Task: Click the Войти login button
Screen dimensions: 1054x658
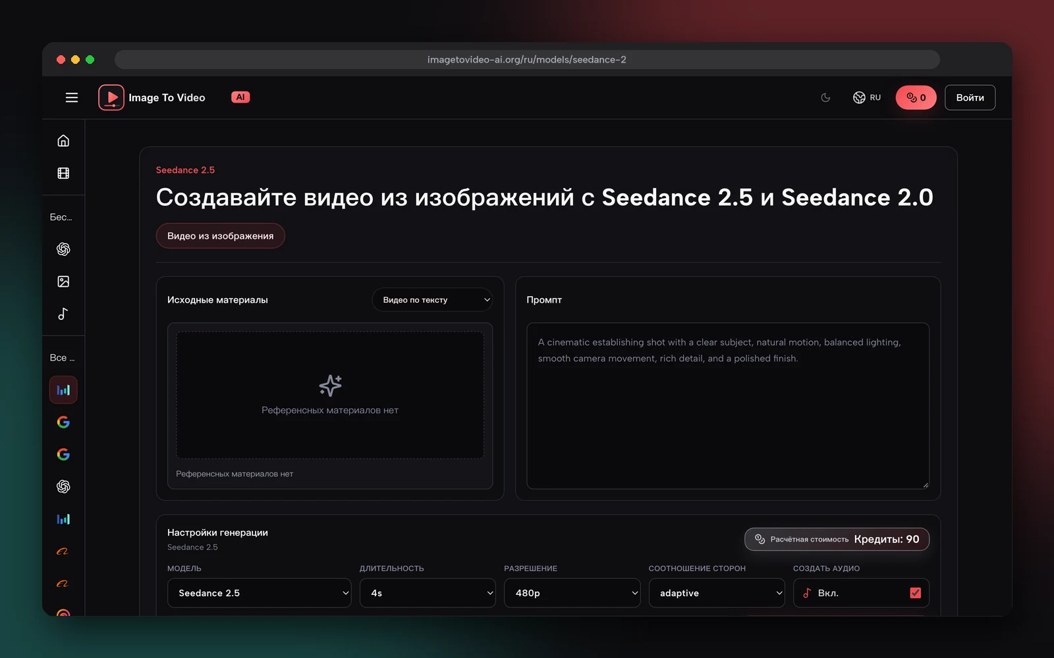Action: [x=970, y=97]
